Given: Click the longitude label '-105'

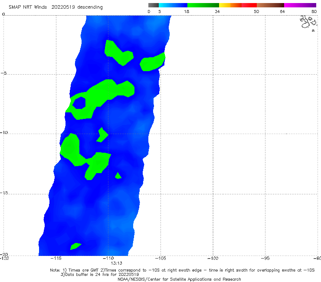Looking at the screenshot, I should click(x=160, y=258).
